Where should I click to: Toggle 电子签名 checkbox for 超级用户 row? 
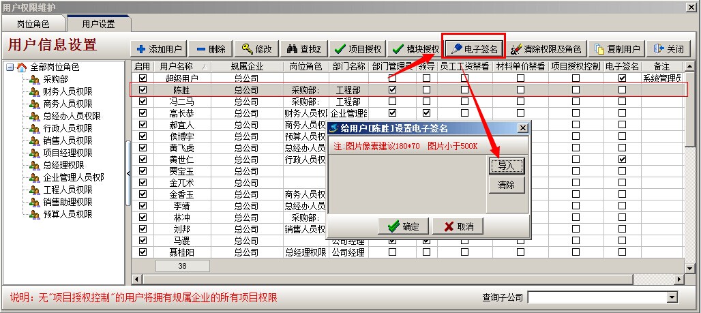(622, 78)
